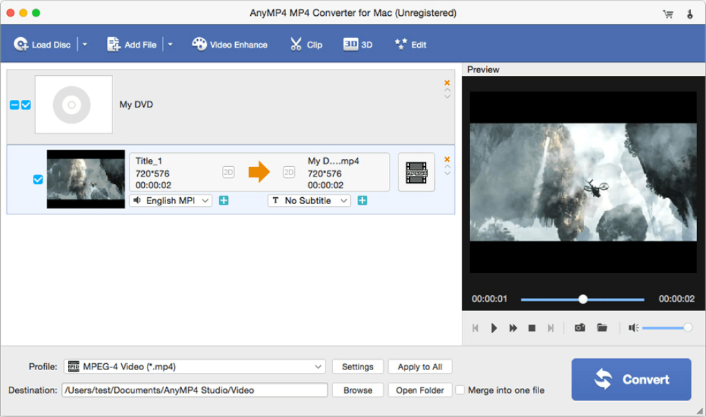The image size is (706, 417).
Task: Expand the Add File dropdown arrow
Action: [x=170, y=45]
